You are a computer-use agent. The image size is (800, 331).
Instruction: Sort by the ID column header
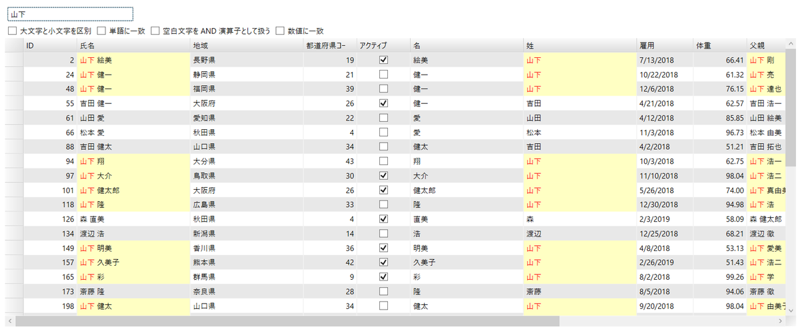49,45
